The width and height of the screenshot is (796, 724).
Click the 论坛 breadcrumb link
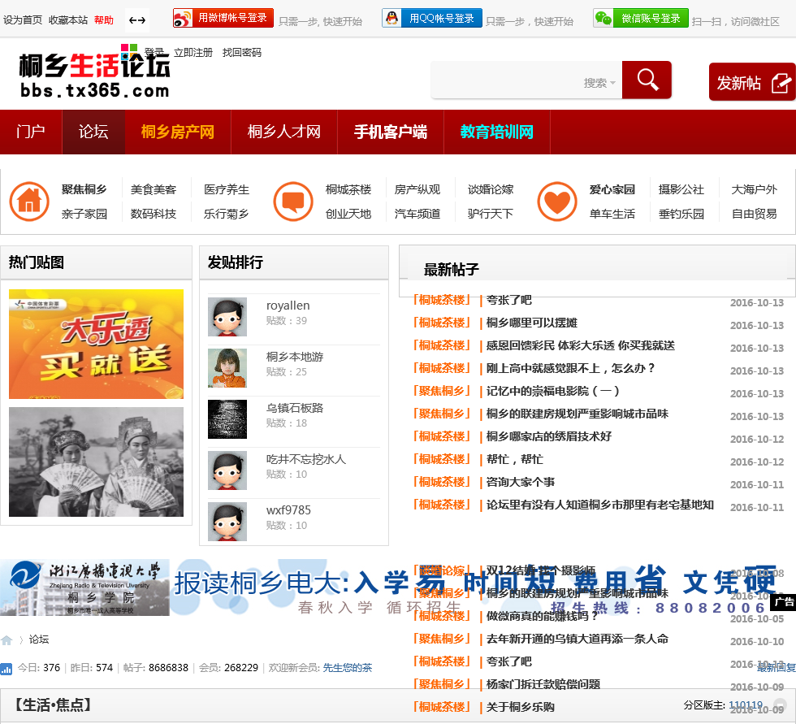pyautogui.click(x=39, y=640)
